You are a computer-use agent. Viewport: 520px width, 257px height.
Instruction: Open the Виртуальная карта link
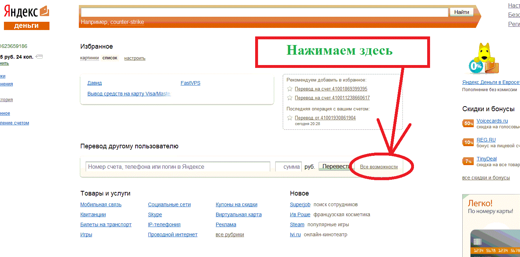click(239, 214)
